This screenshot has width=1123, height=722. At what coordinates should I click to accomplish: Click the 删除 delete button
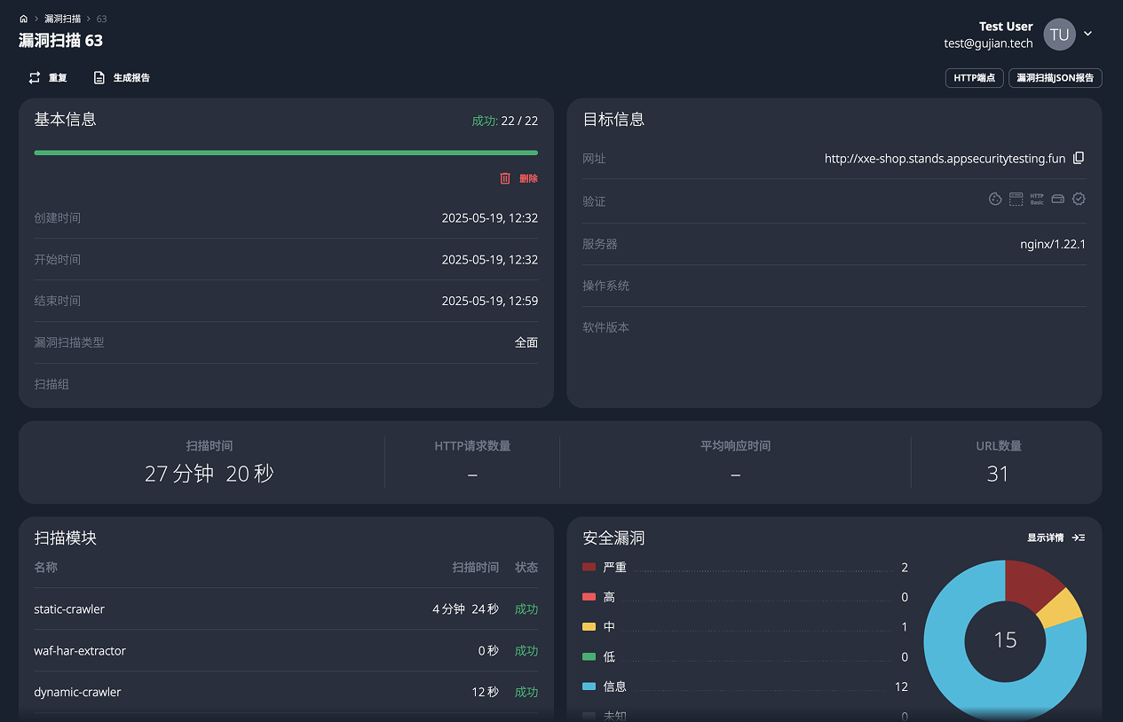pyautogui.click(x=527, y=178)
